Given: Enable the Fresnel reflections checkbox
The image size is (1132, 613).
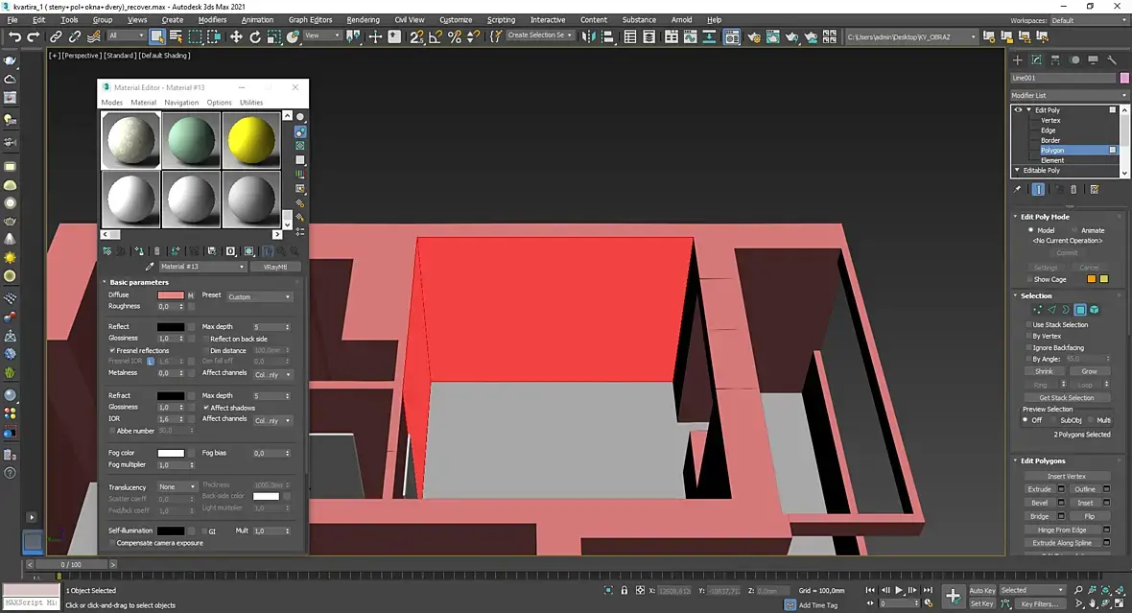Looking at the screenshot, I should point(112,350).
